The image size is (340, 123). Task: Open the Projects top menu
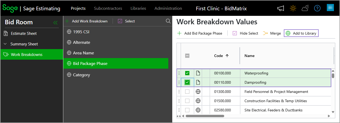pos(78,8)
